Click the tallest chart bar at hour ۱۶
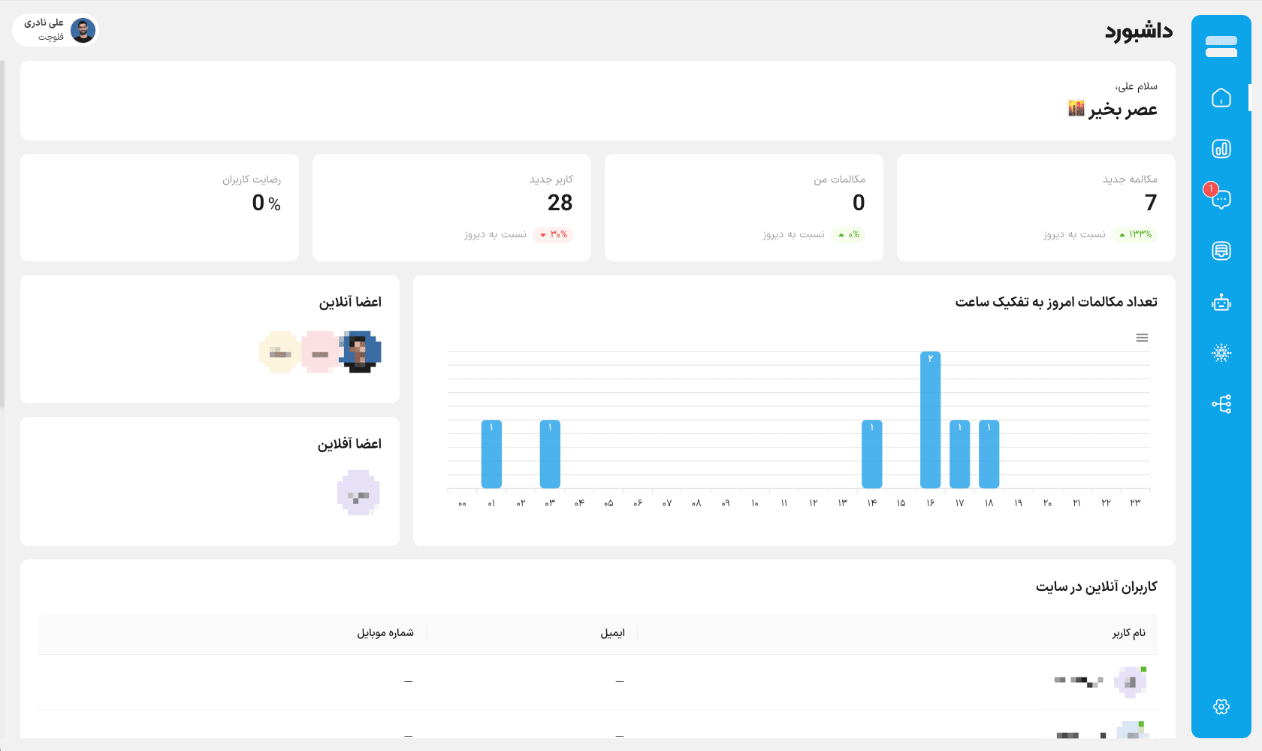 pos(930,421)
